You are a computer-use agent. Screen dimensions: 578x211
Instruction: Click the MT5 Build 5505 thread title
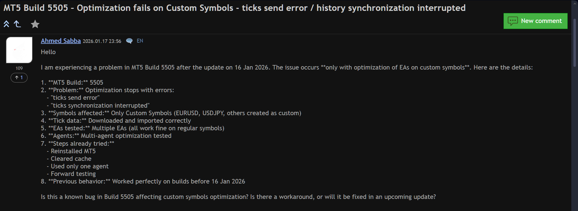[x=234, y=8]
